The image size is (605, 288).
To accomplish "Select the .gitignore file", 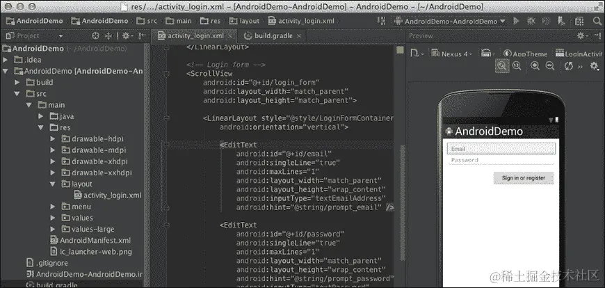I will click(x=47, y=263).
